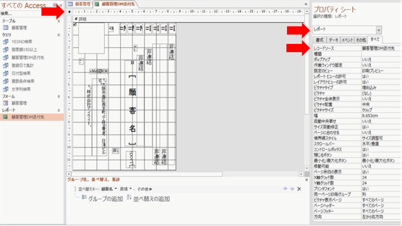402x226 pixels.
Task: Switch to the 顧客管理 document tab
Action: pyautogui.click(x=80, y=4)
